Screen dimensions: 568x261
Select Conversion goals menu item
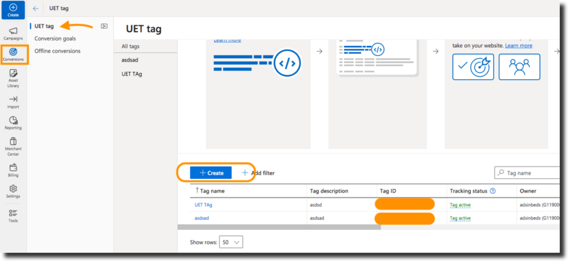pyautogui.click(x=55, y=39)
